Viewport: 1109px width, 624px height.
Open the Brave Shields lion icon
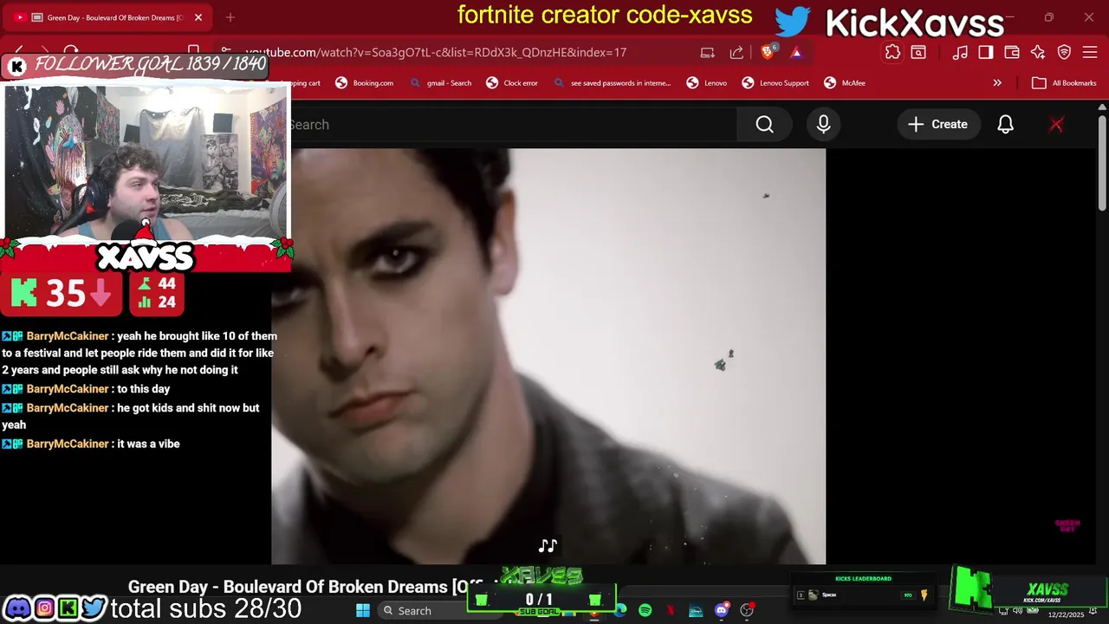pos(768,52)
